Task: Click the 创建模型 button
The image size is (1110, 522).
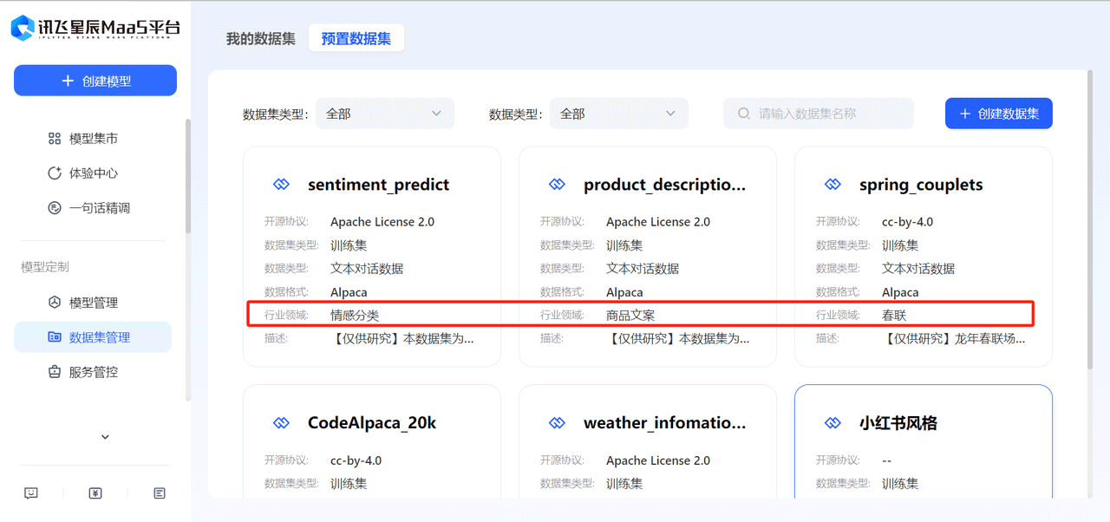Action: pos(95,81)
